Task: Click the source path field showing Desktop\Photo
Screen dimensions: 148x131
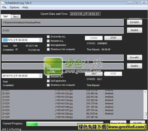Action: point(63,22)
